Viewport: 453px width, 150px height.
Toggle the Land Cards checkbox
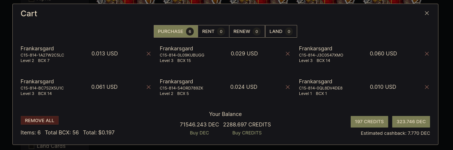31,147
